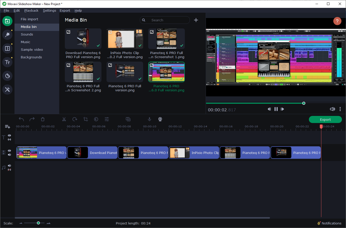Step to the next frame
The width and height of the screenshot is (346, 228).
pyautogui.click(x=282, y=109)
